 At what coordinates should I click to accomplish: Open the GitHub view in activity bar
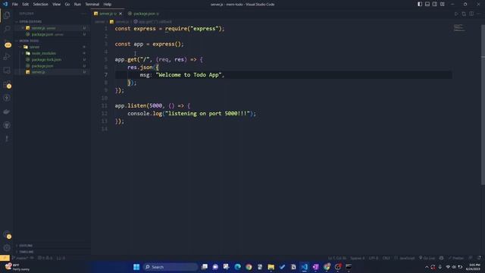[7, 125]
